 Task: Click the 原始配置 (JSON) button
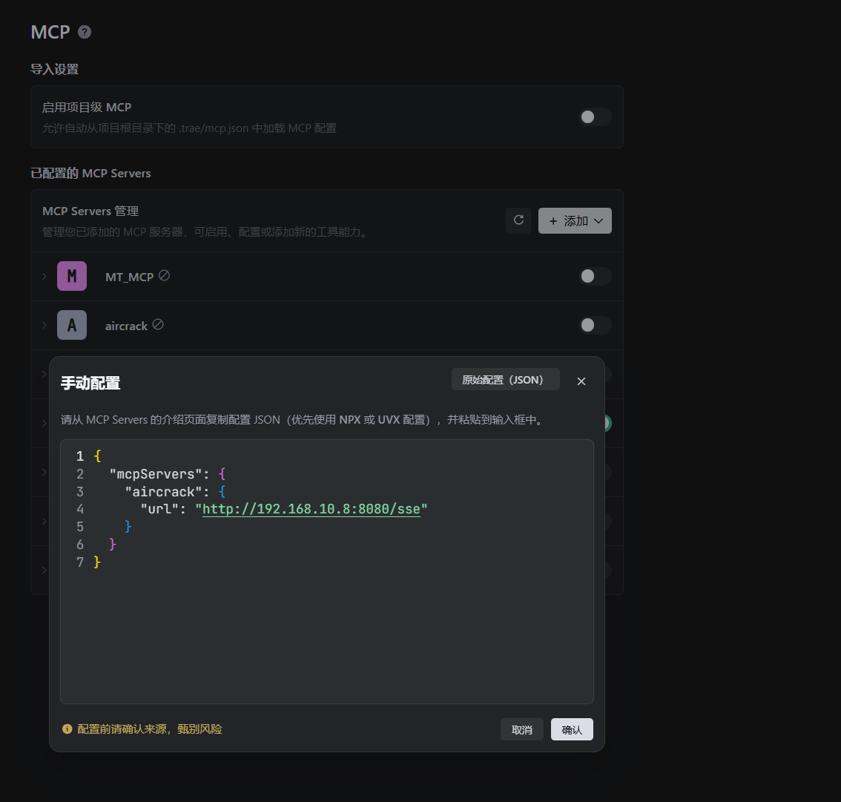point(505,379)
